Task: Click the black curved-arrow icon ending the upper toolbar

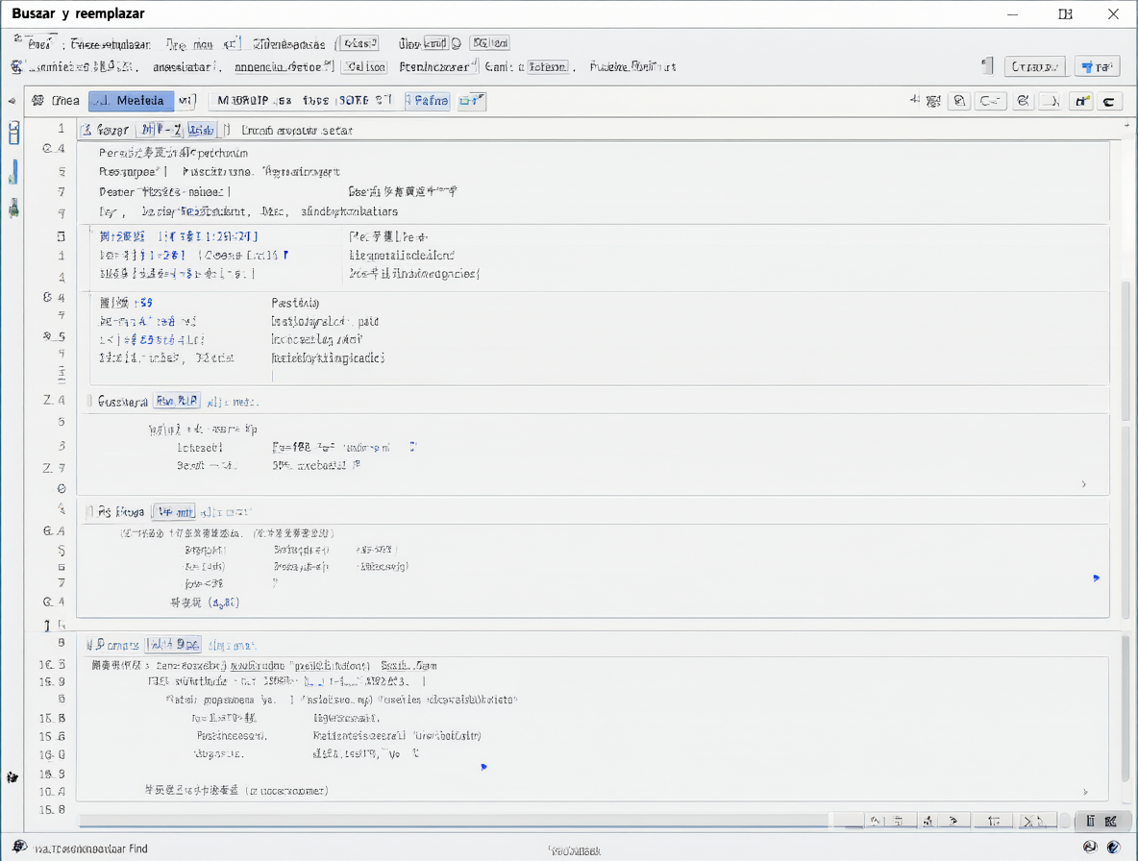Action: [x=1109, y=102]
